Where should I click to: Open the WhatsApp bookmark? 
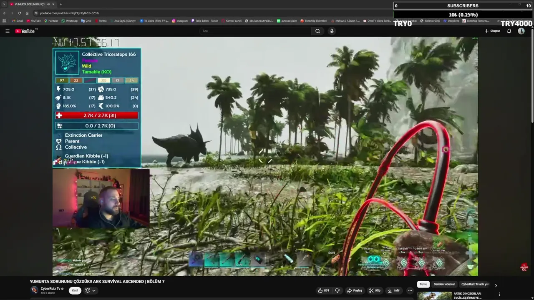tap(70, 21)
